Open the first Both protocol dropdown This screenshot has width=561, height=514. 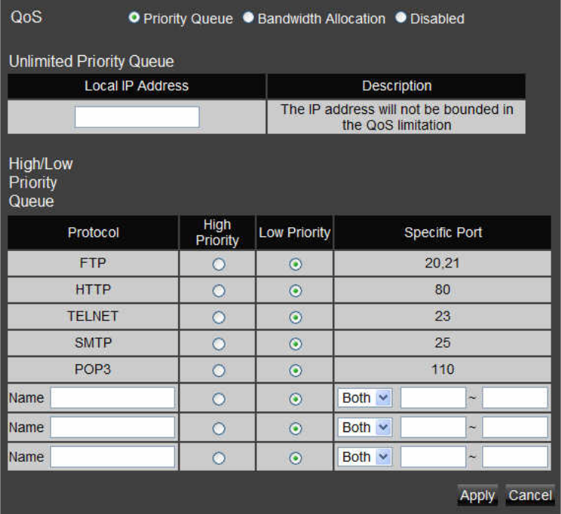[364, 398]
